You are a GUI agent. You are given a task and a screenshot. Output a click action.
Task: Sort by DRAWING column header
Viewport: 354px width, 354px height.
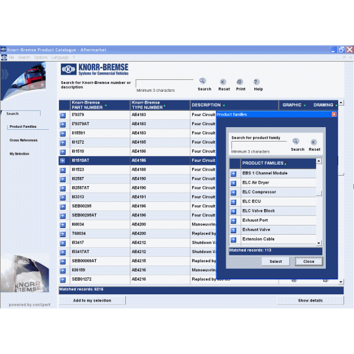click(325, 105)
